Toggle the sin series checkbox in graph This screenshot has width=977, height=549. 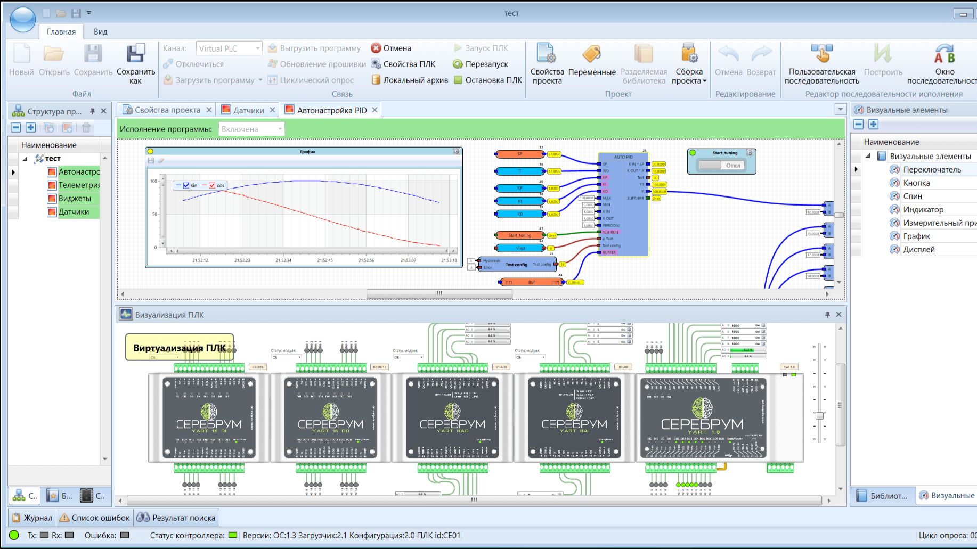[x=186, y=185]
